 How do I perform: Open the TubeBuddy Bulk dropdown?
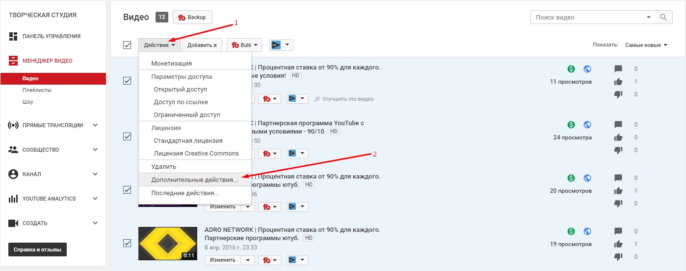[x=244, y=45]
